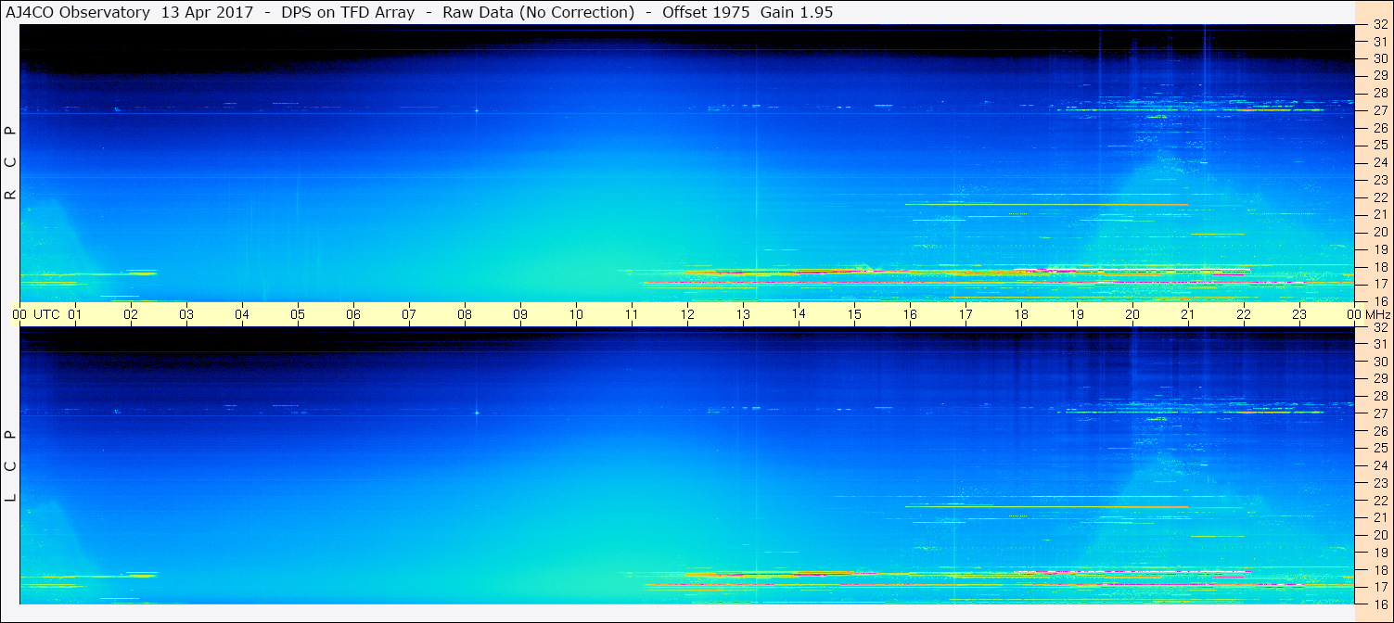Viewport: 1394px width, 623px height.
Task: Click the 07 hour time marker
Action: (x=409, y=314)
